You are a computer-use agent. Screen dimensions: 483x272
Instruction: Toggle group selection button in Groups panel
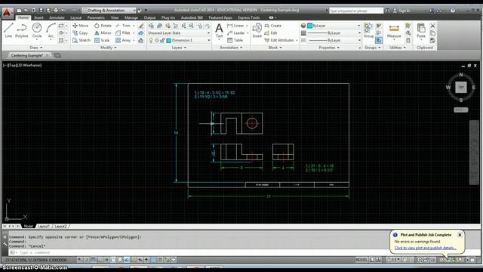[x=379, y=40]
